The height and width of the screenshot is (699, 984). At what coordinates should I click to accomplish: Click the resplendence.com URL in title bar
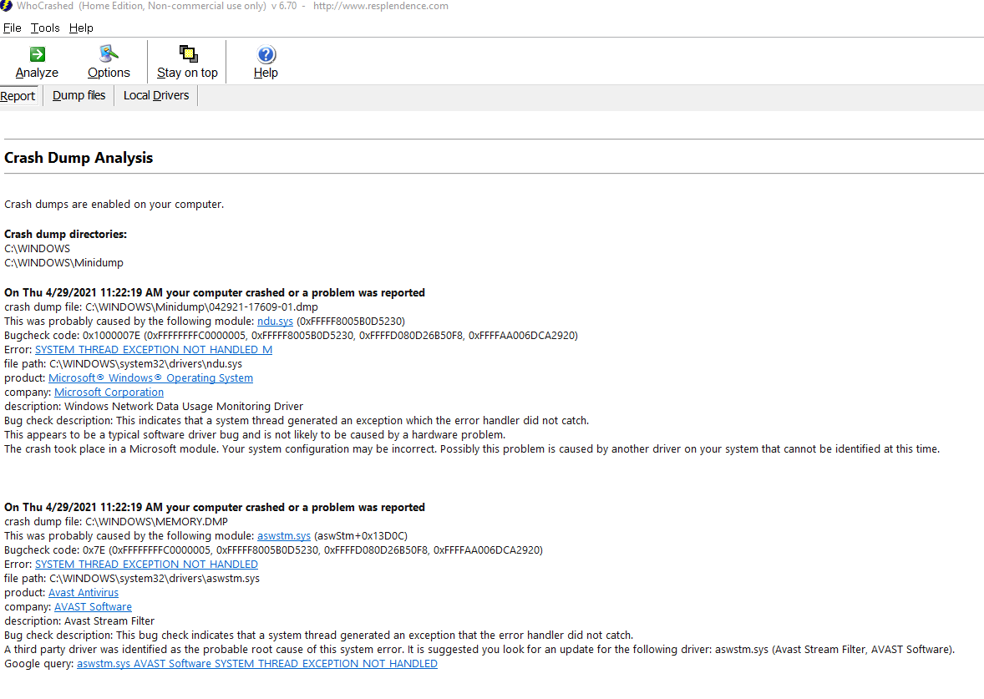381,6
